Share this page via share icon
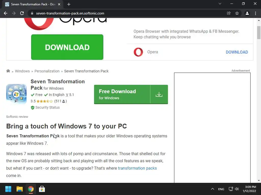The height and width of the screenshot is (195, 261). point(229,13)
